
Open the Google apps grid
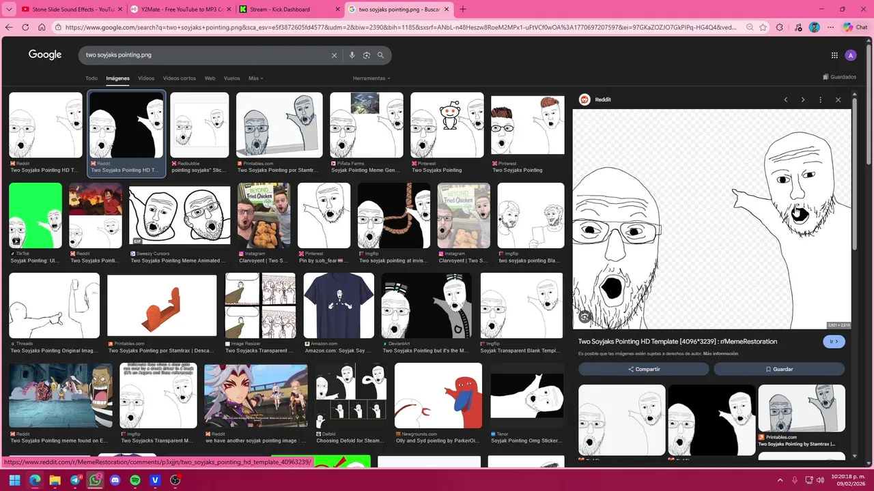pyautogui.click(x=834, y=55)
